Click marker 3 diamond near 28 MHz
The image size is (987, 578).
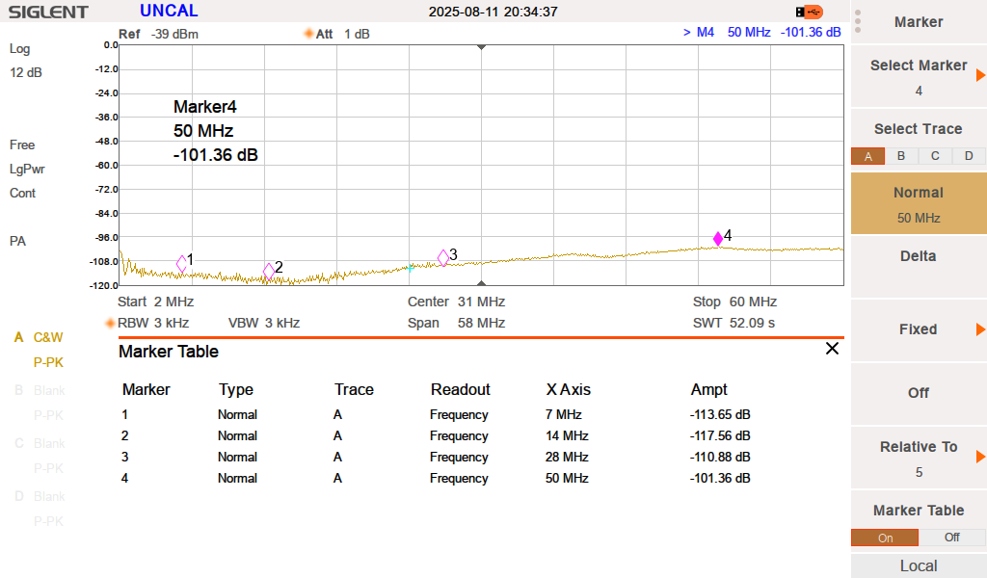click(x=444, y=253)
